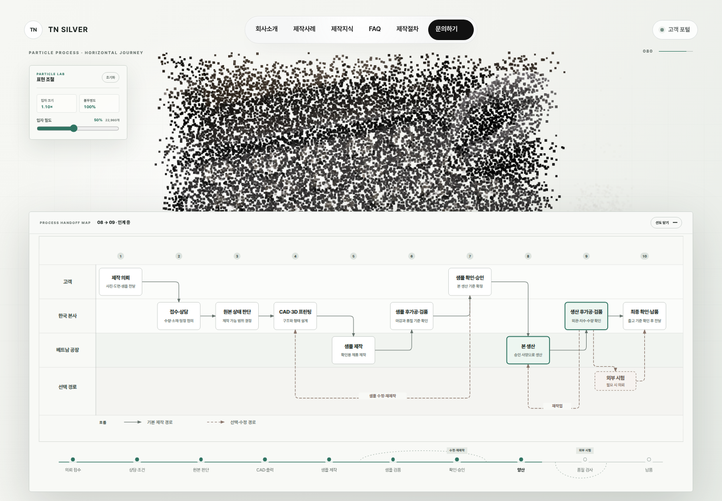Reset particle settings with 초기화

[x=111, y=77]
